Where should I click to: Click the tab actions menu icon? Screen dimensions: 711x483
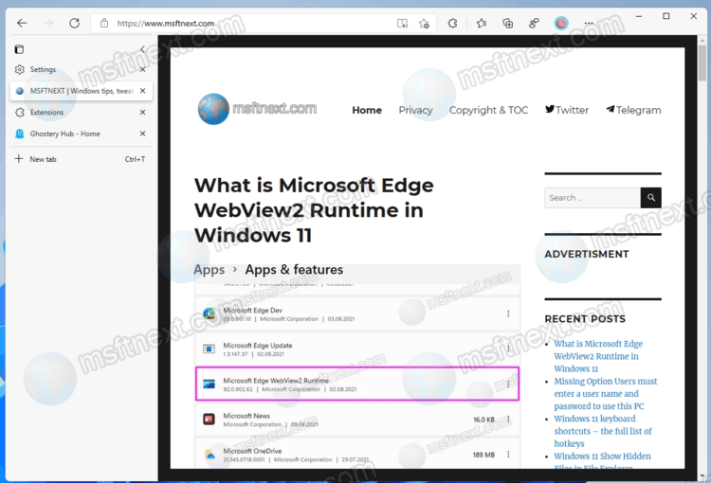pos(19,49)
